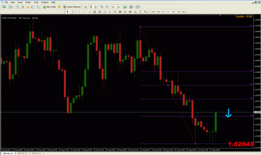Zoom in on the chart
The height and width of the screenshot is (155, 261).
pyautogui.click(x=102, y=7)
